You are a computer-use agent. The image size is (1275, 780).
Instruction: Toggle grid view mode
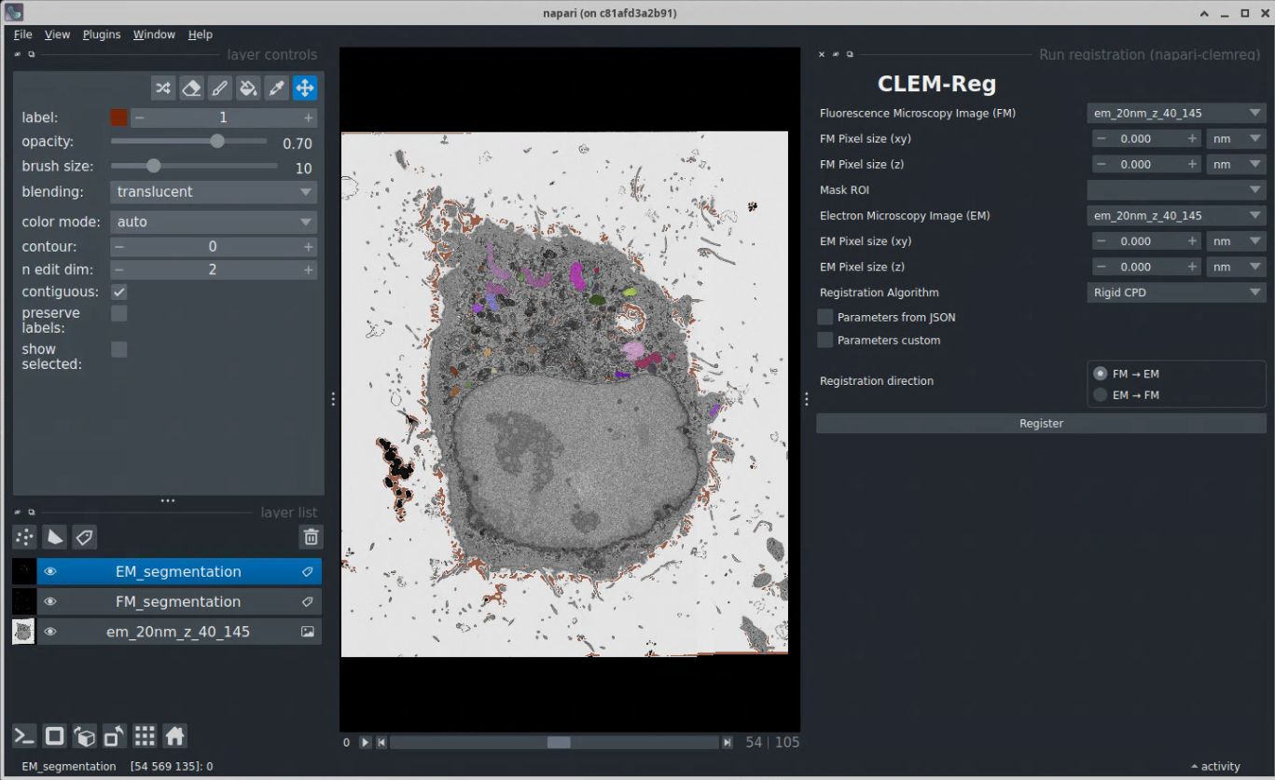tap(145, 736)
